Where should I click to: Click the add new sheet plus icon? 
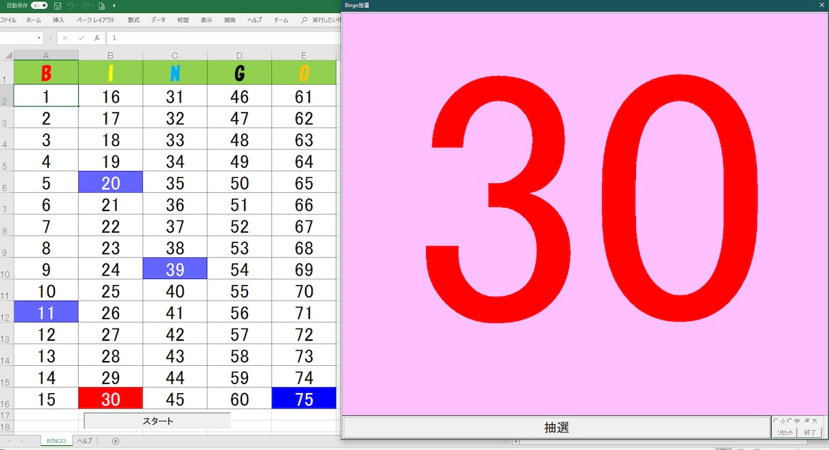(x=115, y=441)
